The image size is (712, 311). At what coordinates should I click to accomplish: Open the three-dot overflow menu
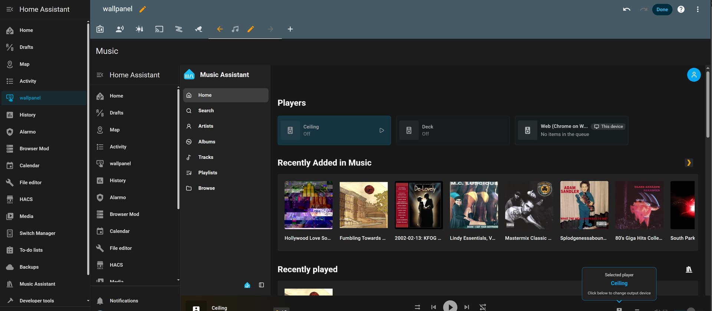tap(698, 9)
